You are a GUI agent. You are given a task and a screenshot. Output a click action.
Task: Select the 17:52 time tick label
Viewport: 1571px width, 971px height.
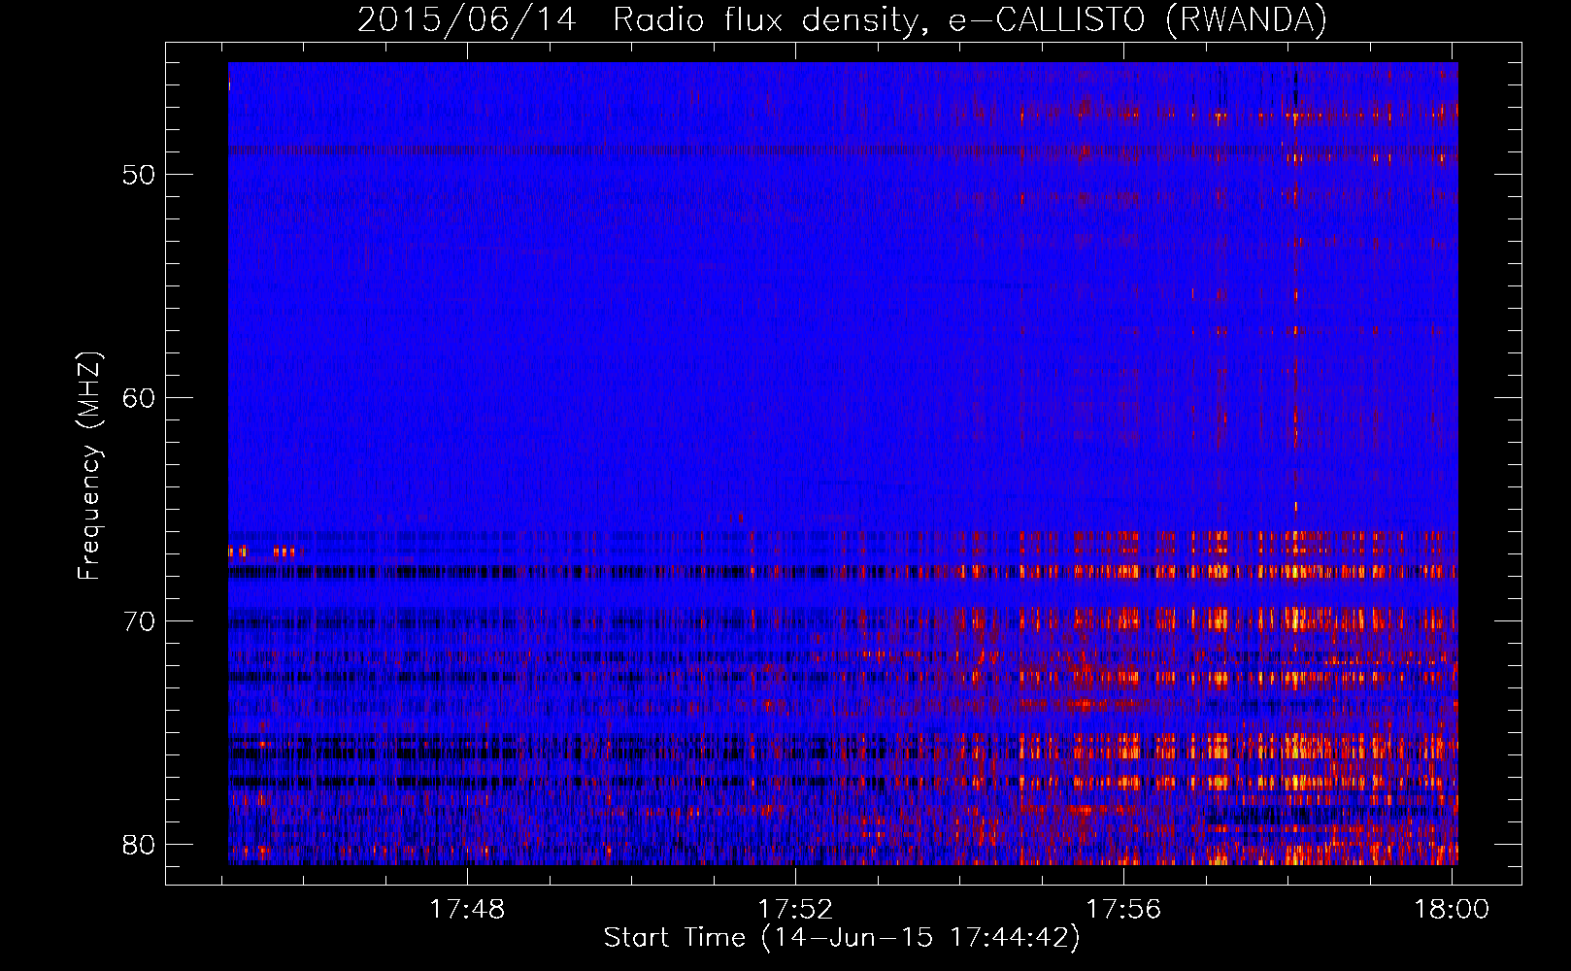(795, 909)
